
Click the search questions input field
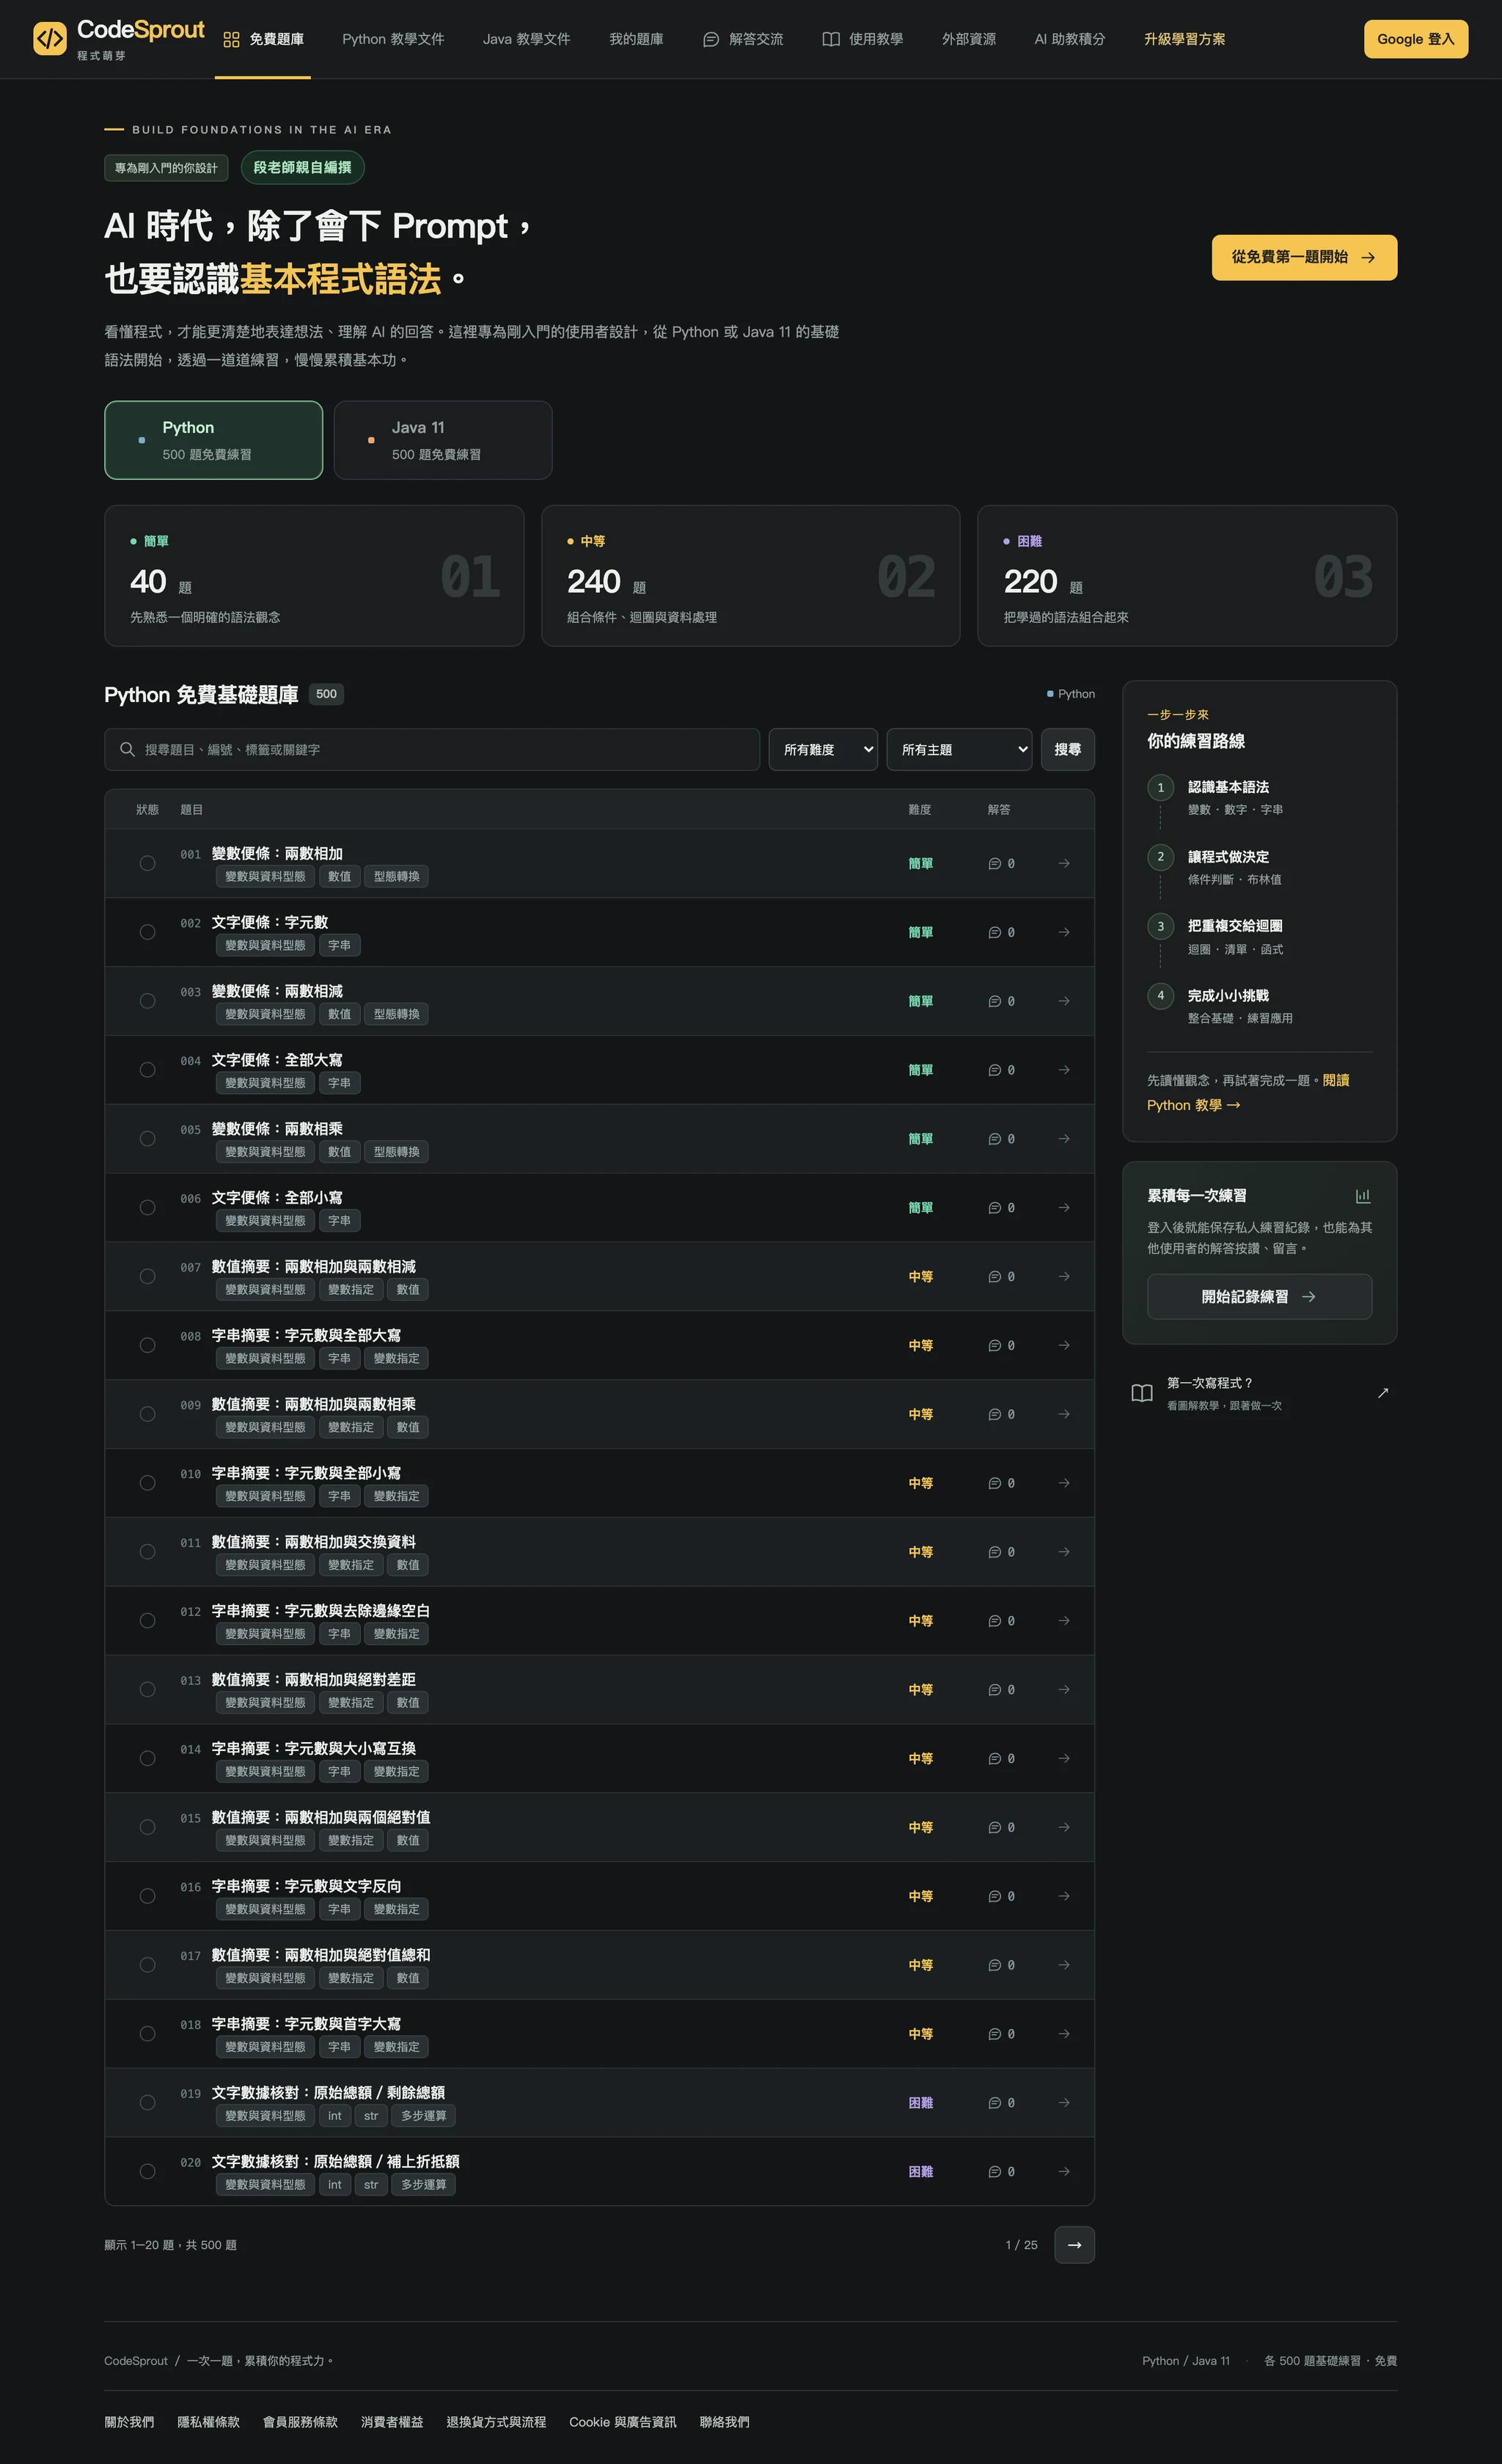coord(432,749)
